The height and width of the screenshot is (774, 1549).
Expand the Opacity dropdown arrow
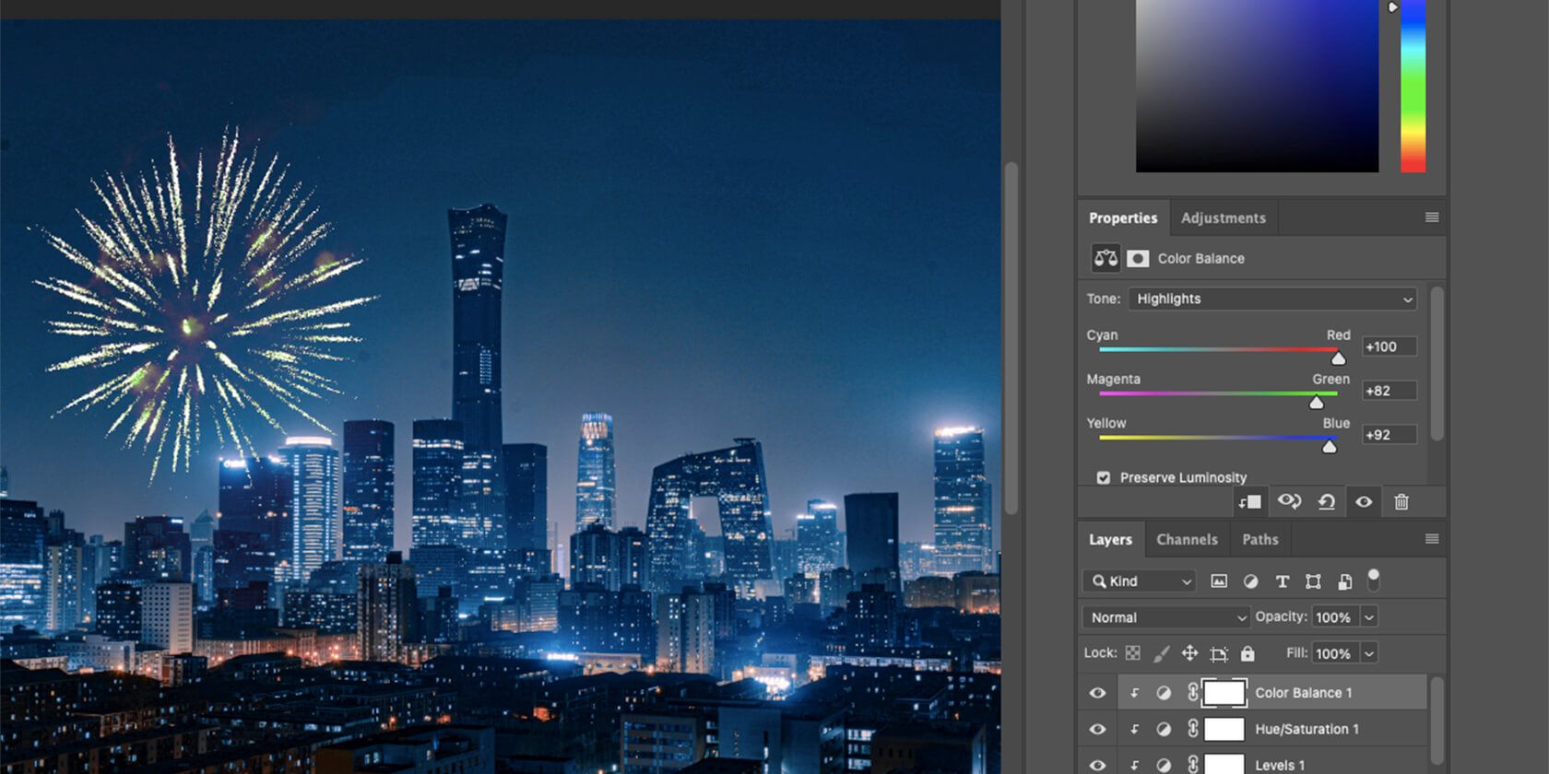1369,617
